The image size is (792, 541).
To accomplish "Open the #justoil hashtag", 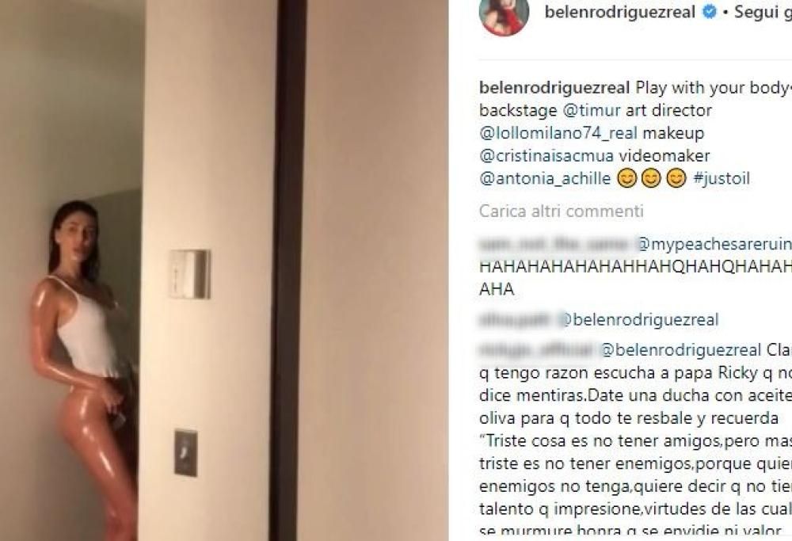I will [722, 178].
